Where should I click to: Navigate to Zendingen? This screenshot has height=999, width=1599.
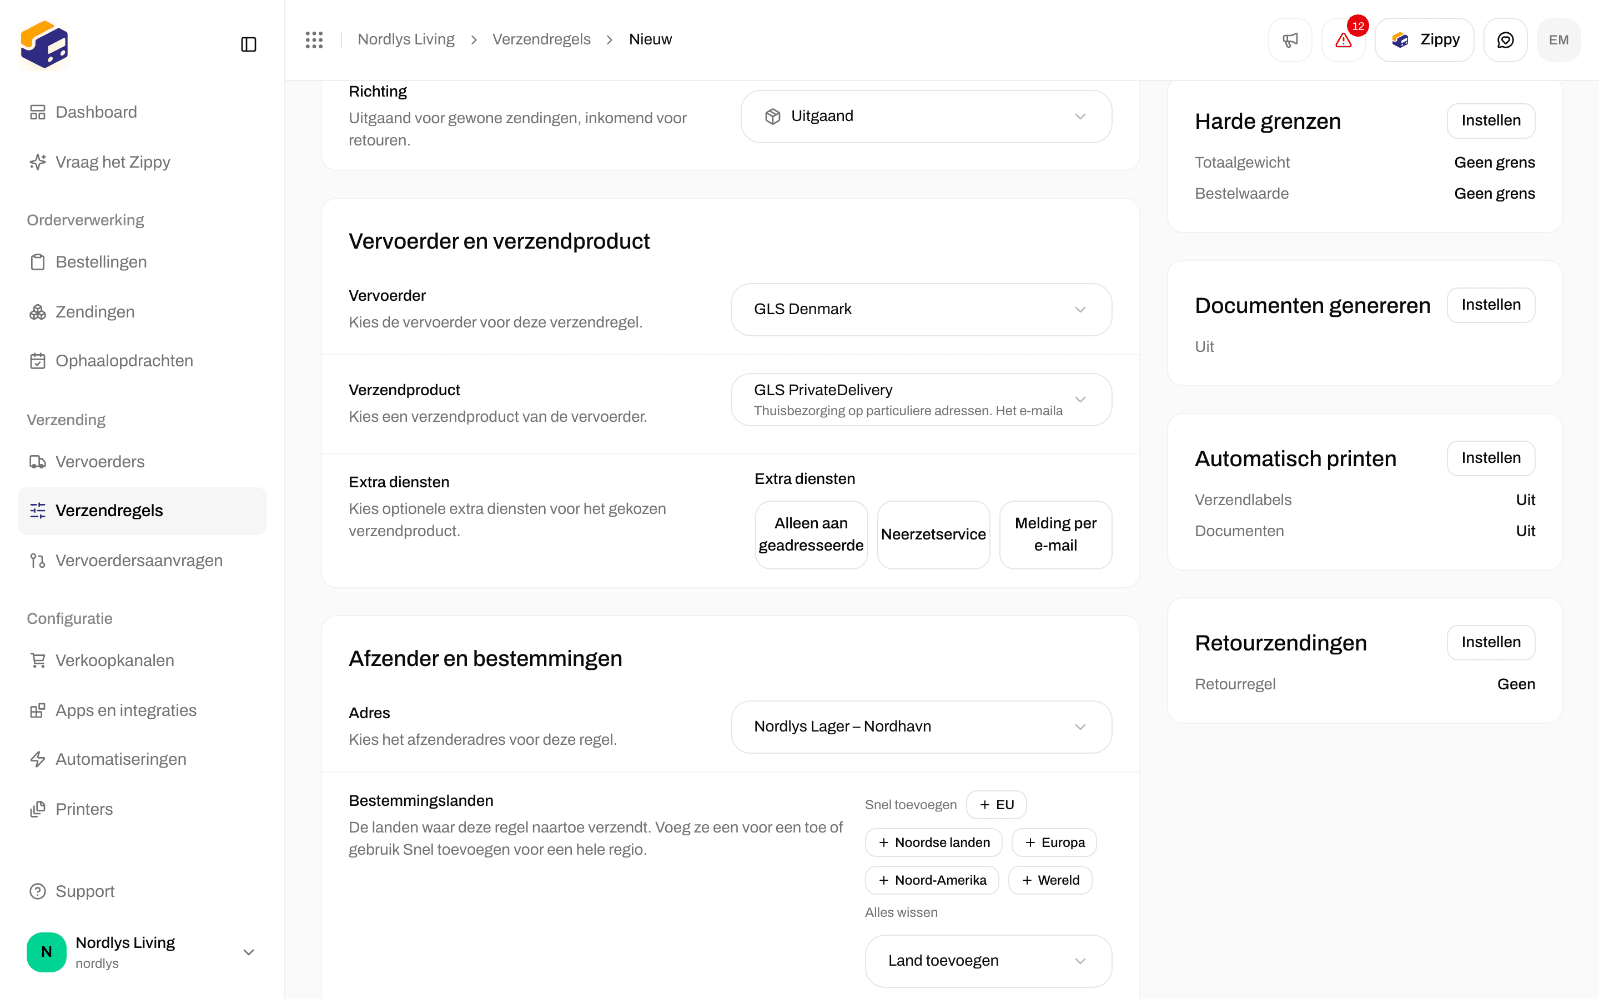coord(142,312)
